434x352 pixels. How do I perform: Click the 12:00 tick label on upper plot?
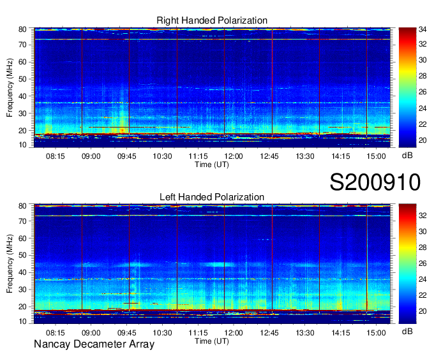click(234, 156)
